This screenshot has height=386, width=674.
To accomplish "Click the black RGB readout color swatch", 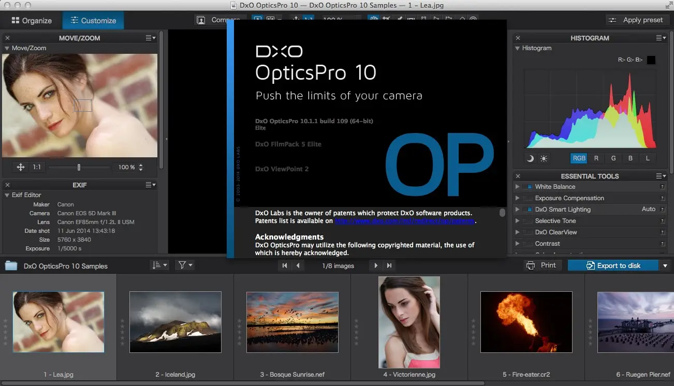I will tap(651, 60).
